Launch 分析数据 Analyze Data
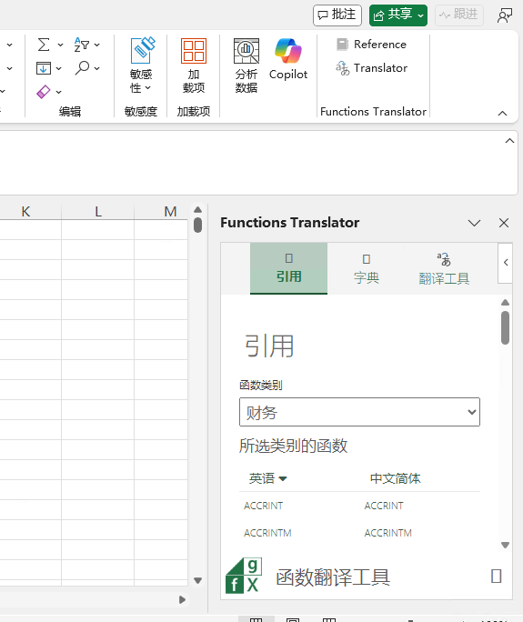 click(246, 65)
